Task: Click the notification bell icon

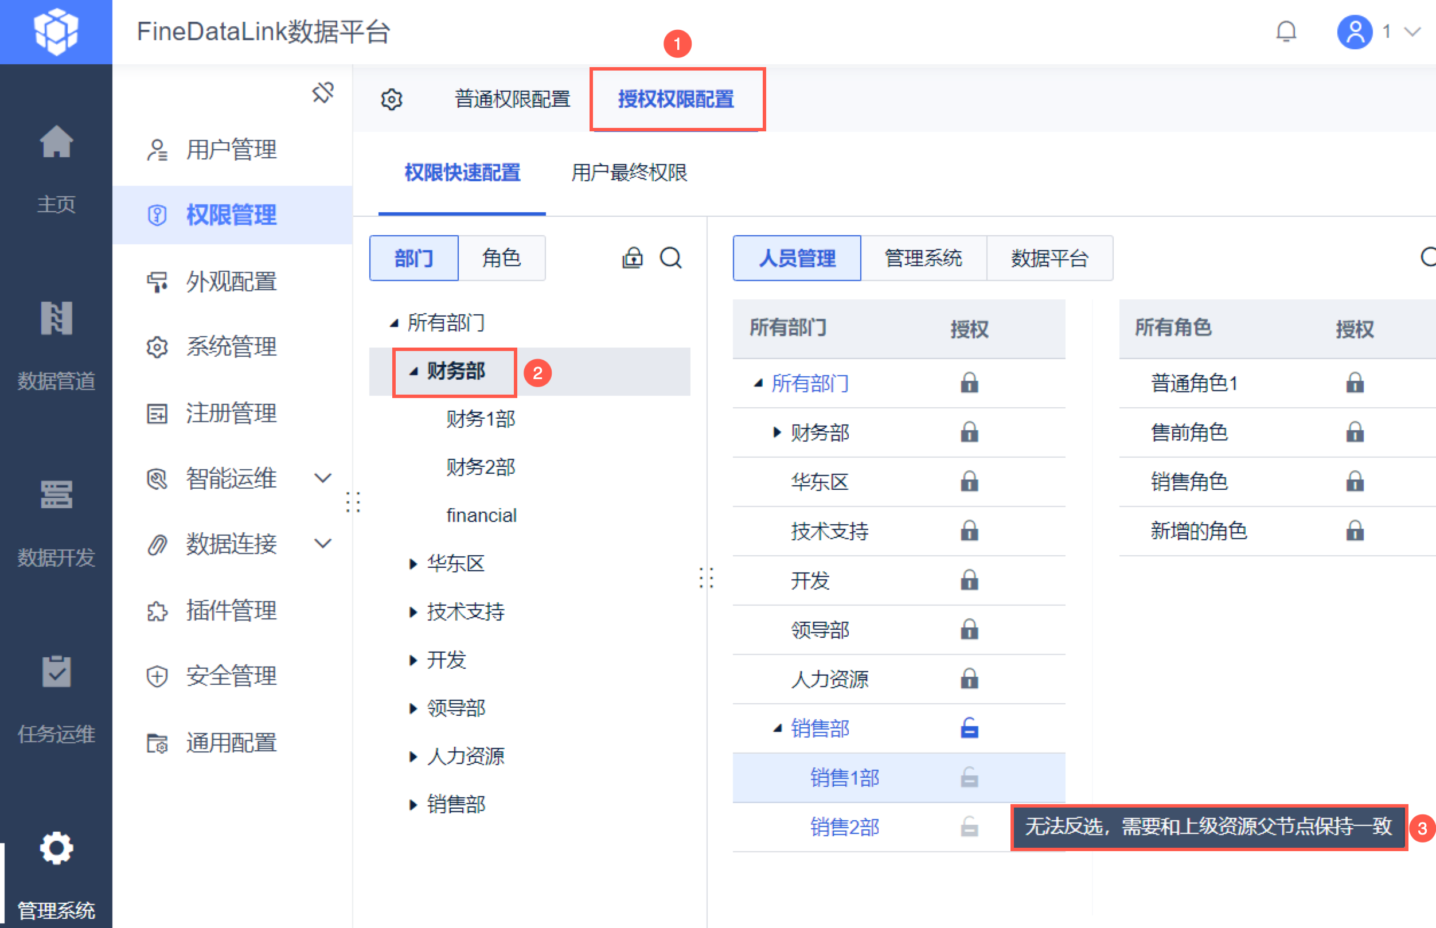Action: (1285, 32)
